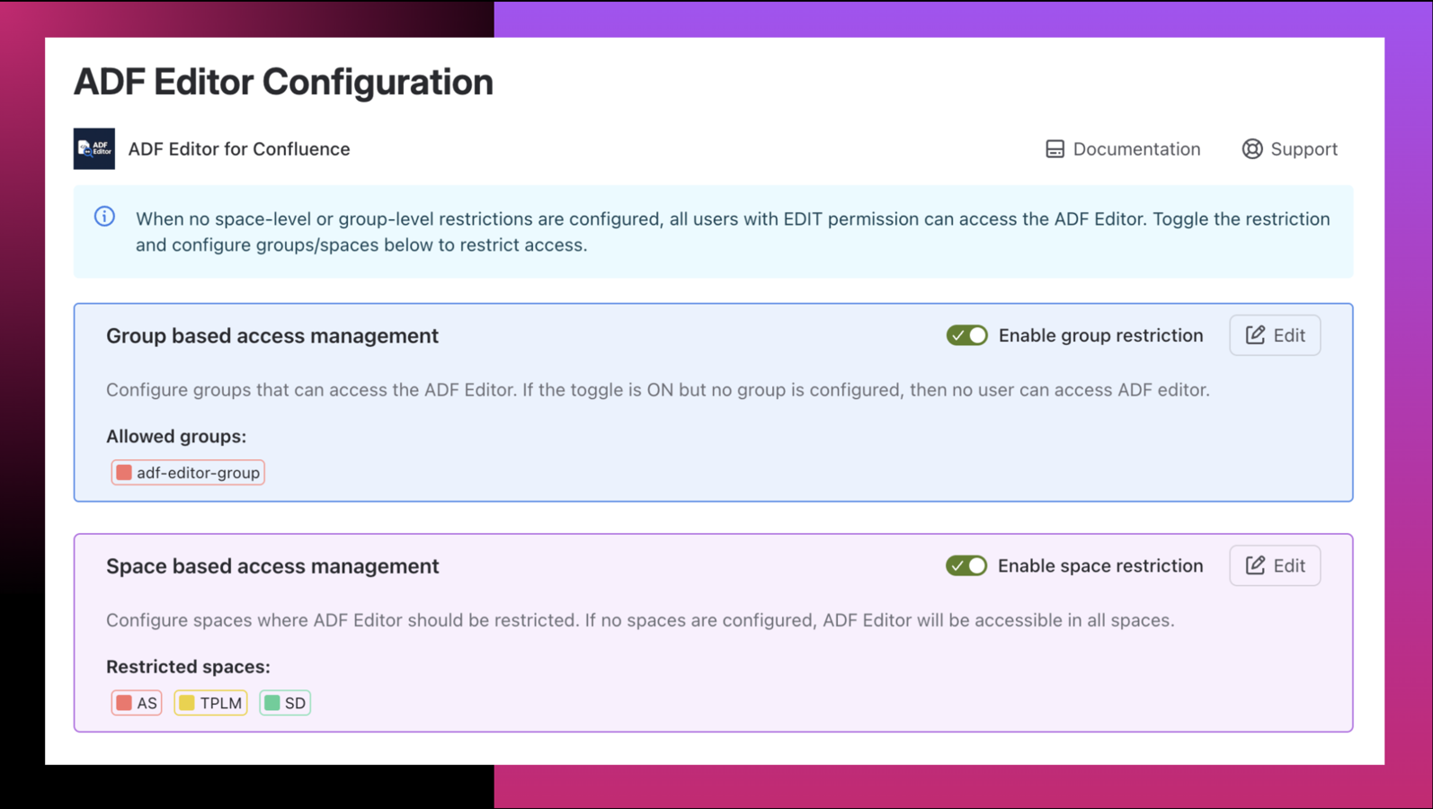Toggle the Enable group restriction switch
This screenshot has height=809, width=1433.
coord(966,335)
